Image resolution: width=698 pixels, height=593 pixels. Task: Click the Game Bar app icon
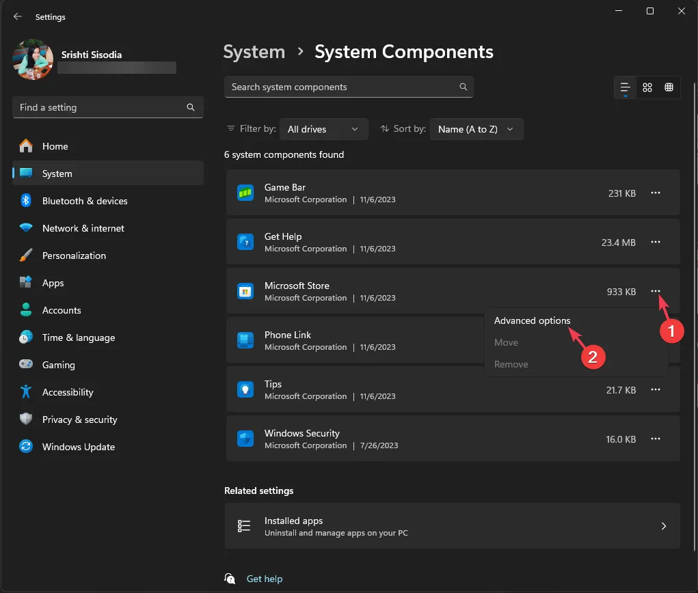click(245, 193)
